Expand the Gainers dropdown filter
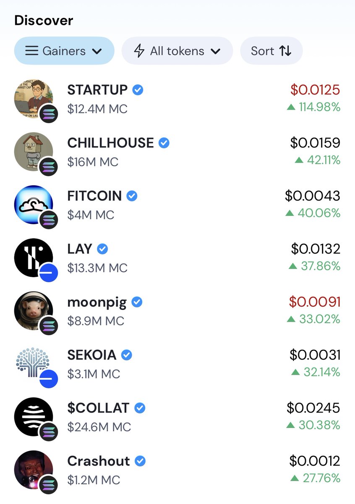355x504 pixels. click(x=64, y=51)
